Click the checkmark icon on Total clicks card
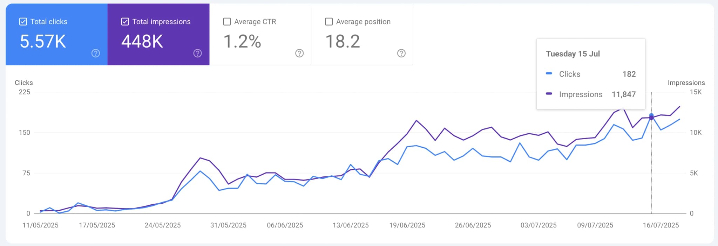Screen dimensions: 718x246 pos(23,21)
